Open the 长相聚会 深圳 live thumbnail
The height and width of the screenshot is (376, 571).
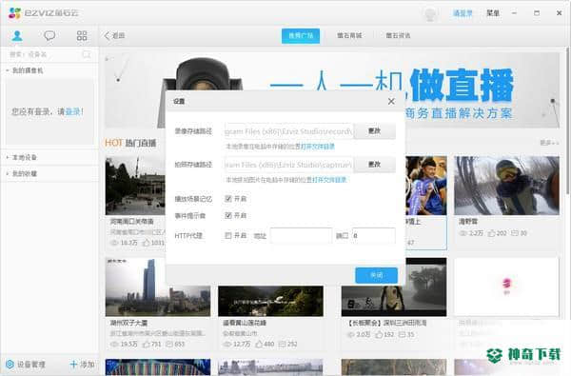[394, 287]
